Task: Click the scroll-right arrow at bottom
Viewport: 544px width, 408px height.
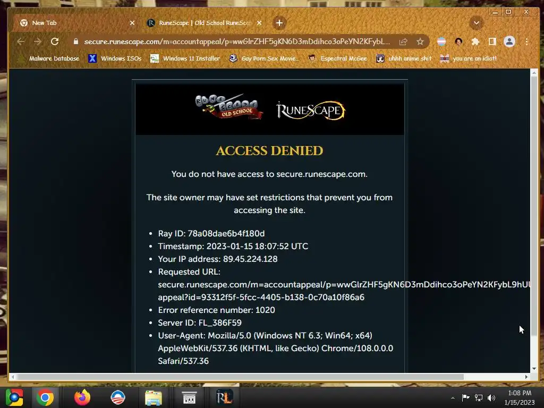Action: 526,377
